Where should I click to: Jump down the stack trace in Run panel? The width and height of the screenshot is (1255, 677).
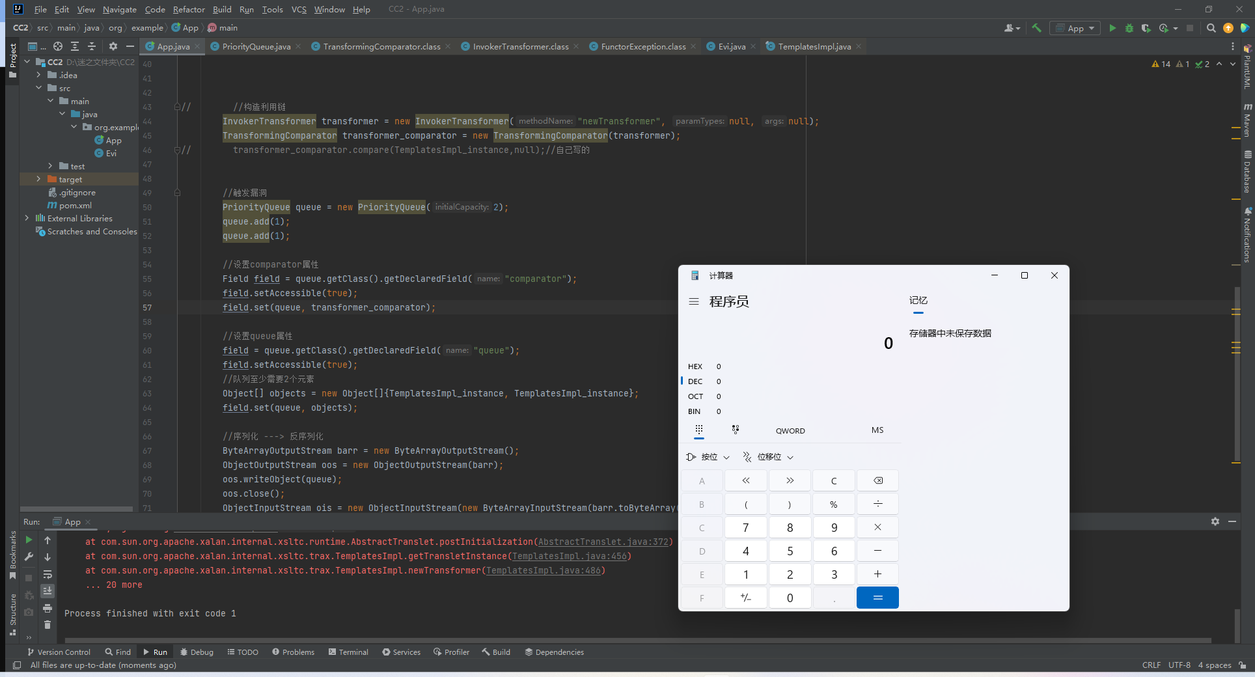48,557
